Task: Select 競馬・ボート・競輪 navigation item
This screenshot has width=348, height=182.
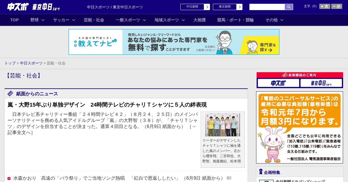Action: 235,20
